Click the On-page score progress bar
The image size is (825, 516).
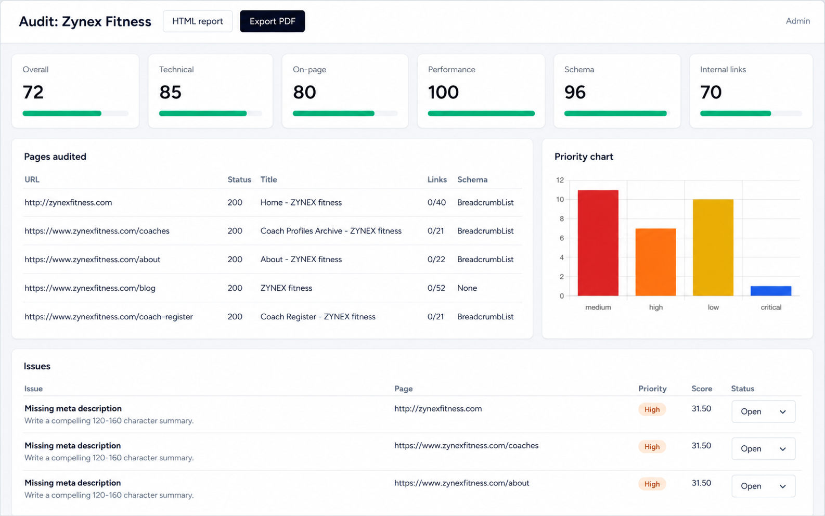345,113
